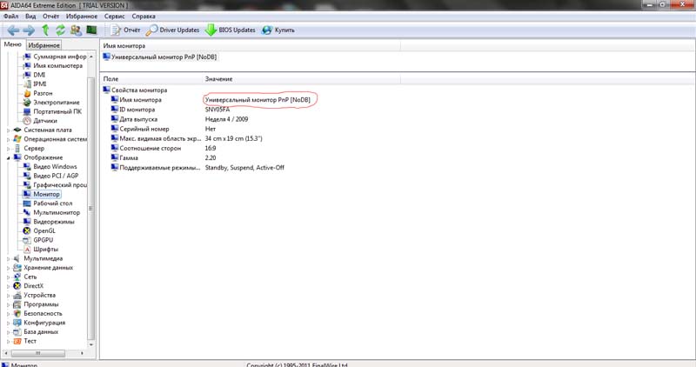Click the Безопасность shield icon
Screen dimensions: 696x367
[17, 314]
